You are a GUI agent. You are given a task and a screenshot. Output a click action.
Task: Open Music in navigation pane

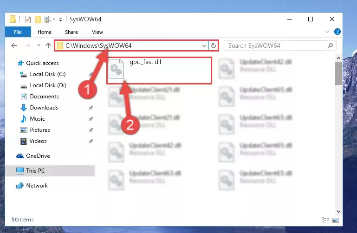point(37,119)
